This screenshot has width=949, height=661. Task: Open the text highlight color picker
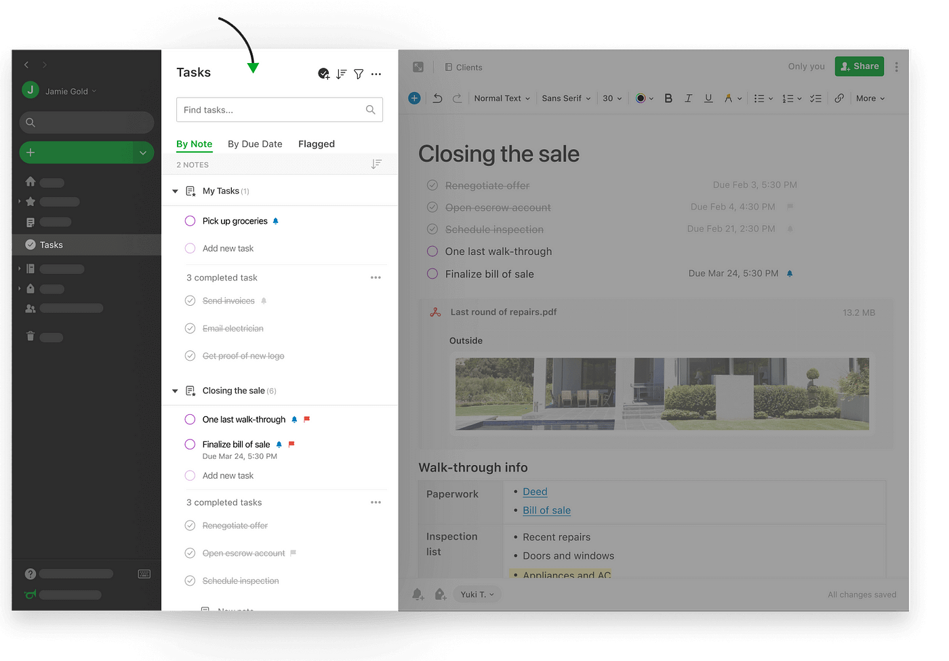tap(733, 98)
